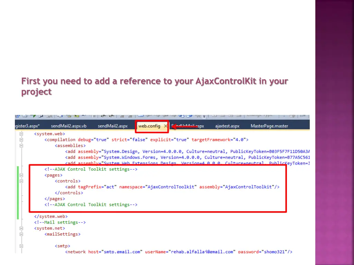
Task: Click the host="smtp.gmail.com" attribute
Action: (x=115, y=252)
